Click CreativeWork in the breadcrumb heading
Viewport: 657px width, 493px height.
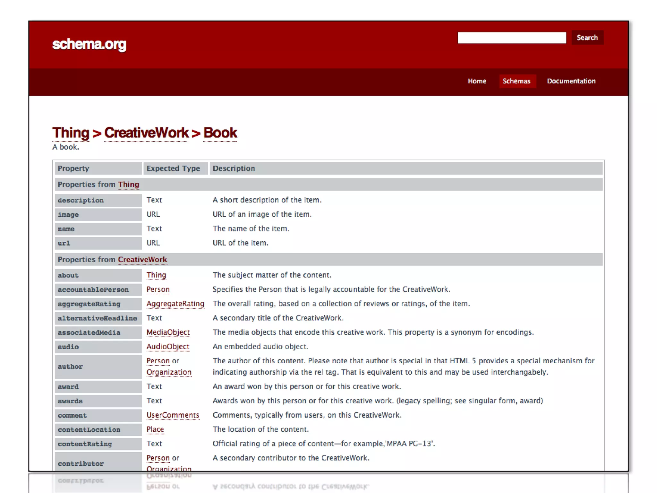click(x=147, y=133)
